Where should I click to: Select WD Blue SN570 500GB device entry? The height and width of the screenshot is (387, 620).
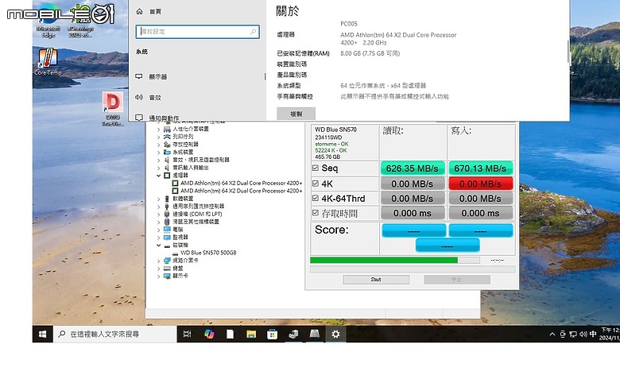click(208, 253)
